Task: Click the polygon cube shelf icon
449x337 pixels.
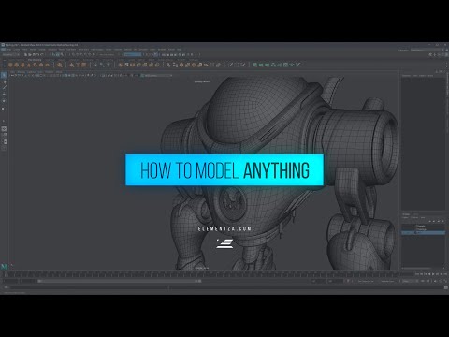Action: coord(17,65)
